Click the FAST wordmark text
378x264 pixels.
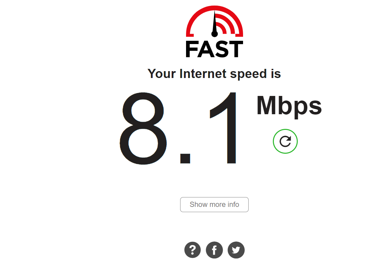[x=214, y=49]
